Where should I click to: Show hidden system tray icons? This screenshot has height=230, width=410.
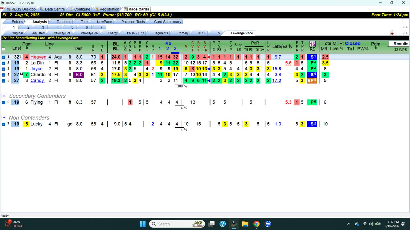(348, 224)
